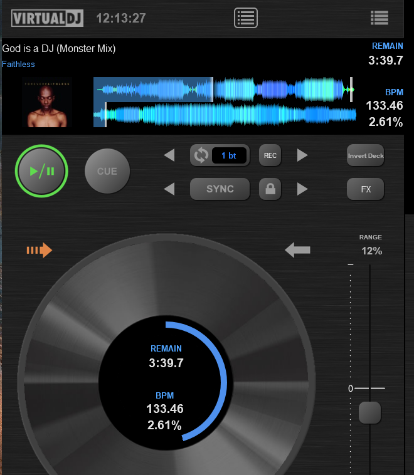Click the VirtualDJ logo
Viewport: 414px width, 475px height.
tap(47, 18)
